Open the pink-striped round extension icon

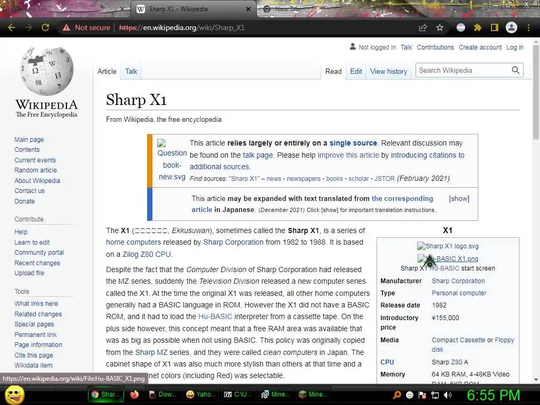click(x=461, y=27)
